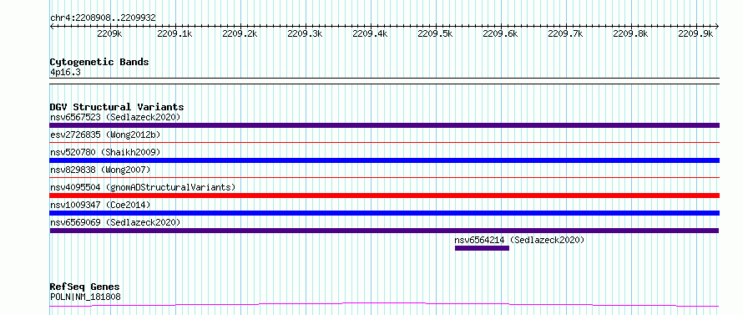Image resolution: width=743 pixels, height=315 pixels.
Task: Click the purple bar under nsv6567523
Action: point(384,125)
